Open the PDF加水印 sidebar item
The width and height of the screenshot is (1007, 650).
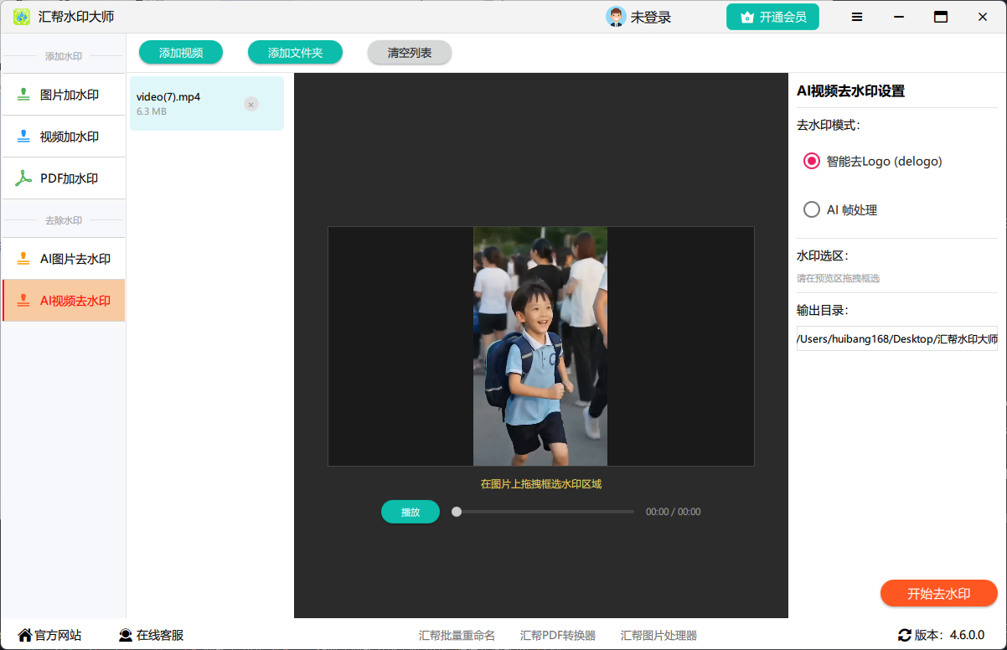pos(64,178)
